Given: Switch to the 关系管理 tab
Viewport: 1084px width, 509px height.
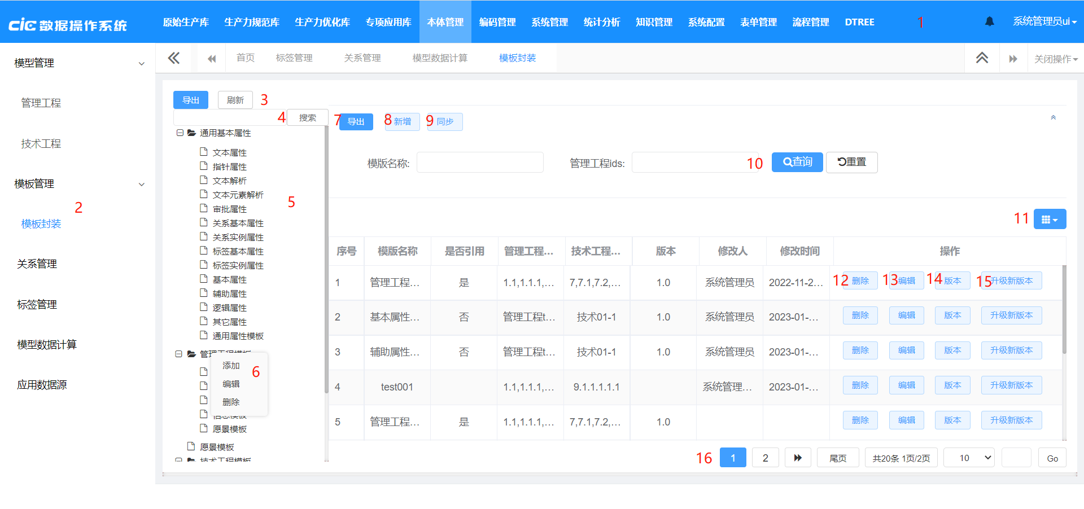Looking at the screenshot, I should tap(362, 58).
